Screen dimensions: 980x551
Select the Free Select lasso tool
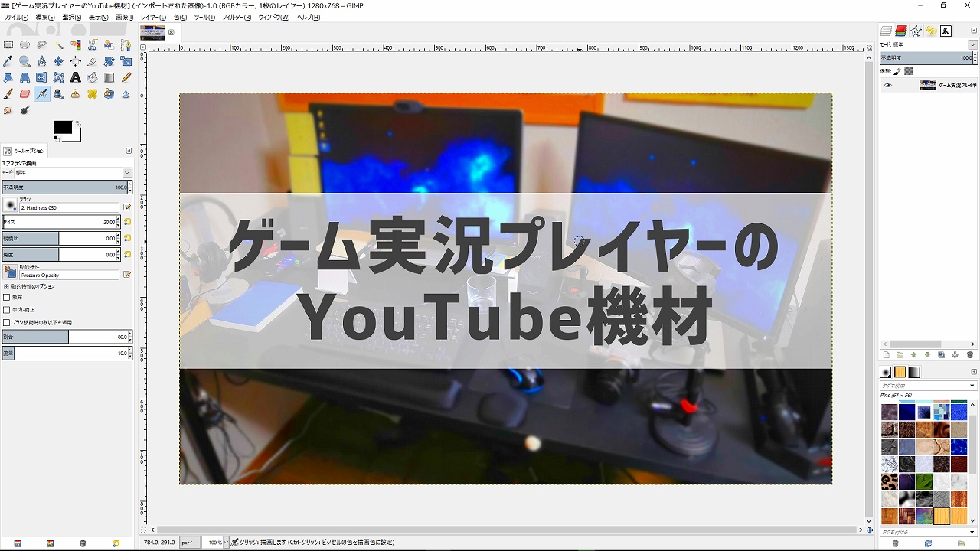click(41, 44)
